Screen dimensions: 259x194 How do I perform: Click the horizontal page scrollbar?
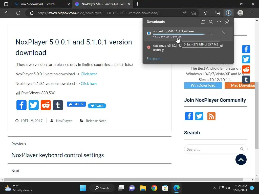[x=123, y=180]
